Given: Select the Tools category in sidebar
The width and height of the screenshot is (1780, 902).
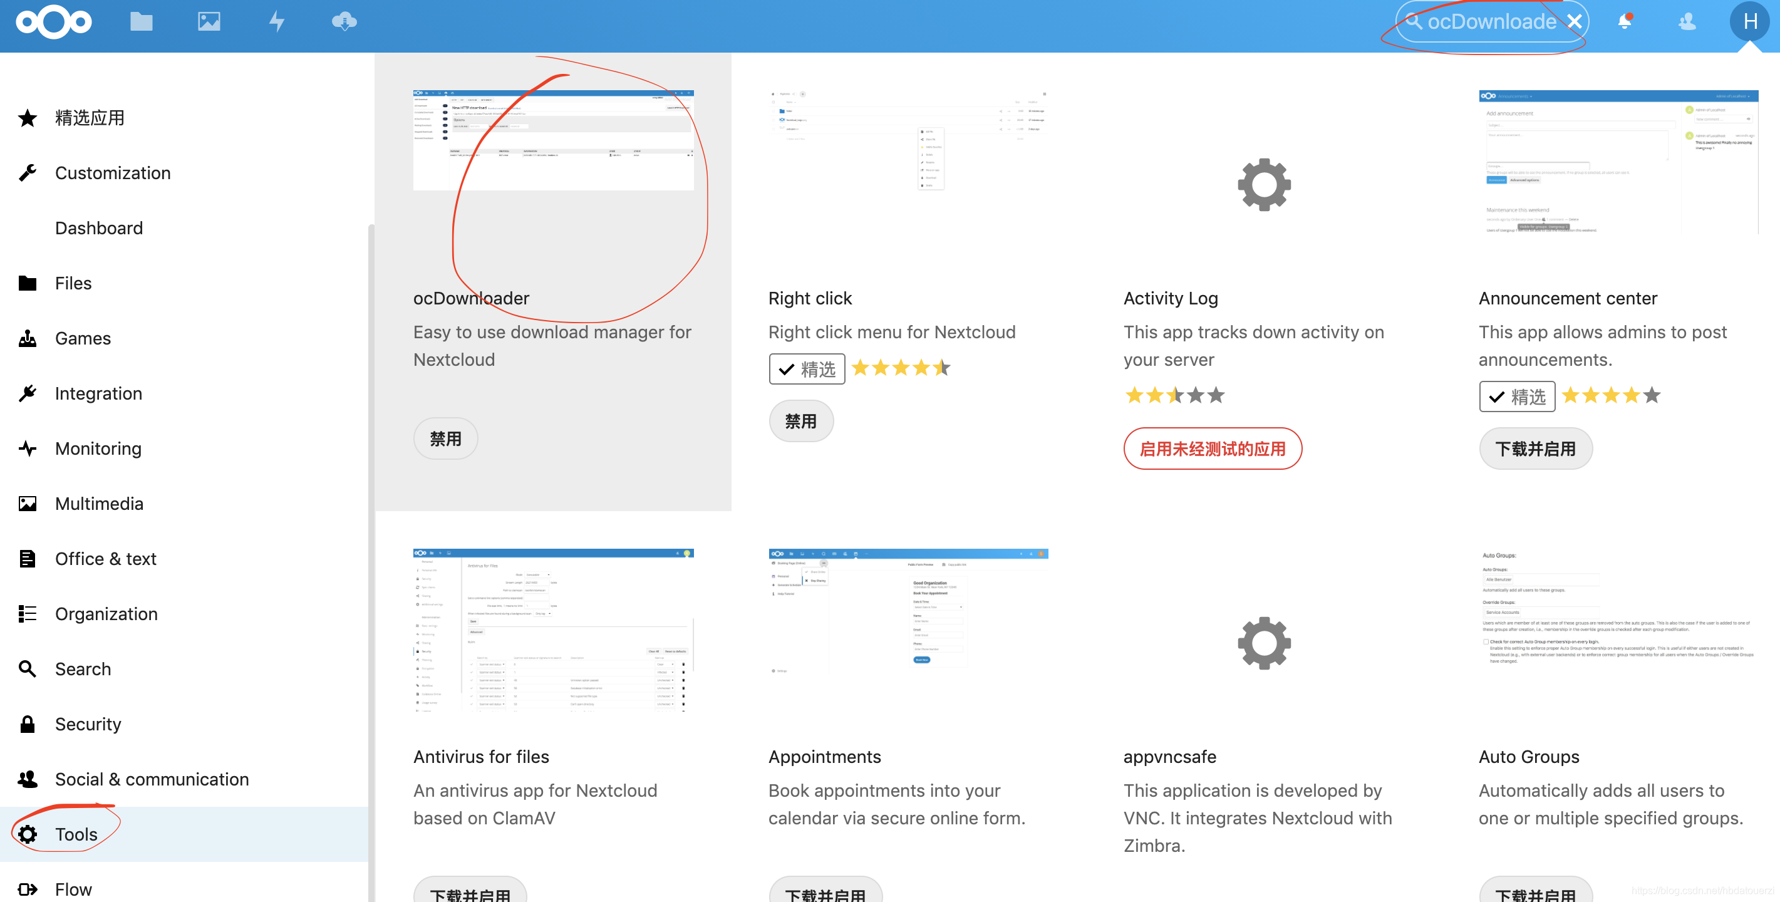Looking at the screenshot, I should click(x=76, y=834).
